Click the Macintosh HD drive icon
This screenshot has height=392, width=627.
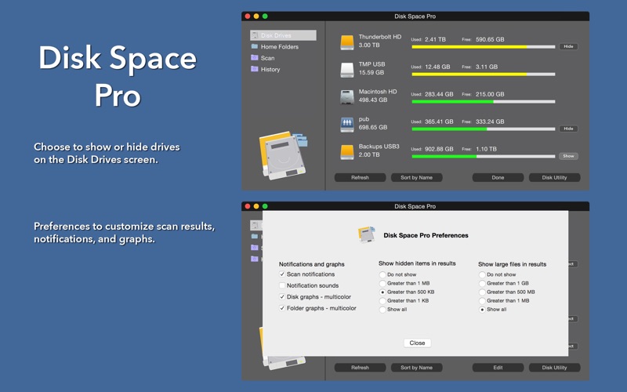[x=346, y=97]
